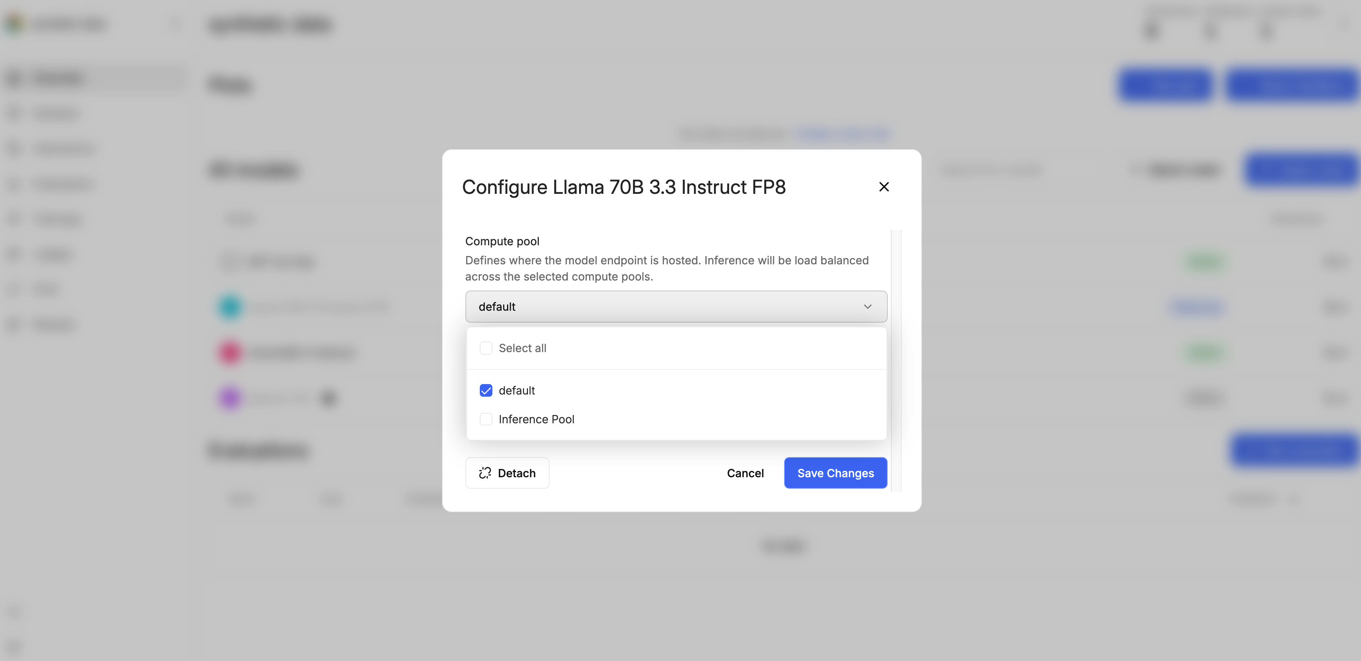Screen dimensions: 1361x661
Task: Click the pink circular model avatar
Action: pos(230,352)
